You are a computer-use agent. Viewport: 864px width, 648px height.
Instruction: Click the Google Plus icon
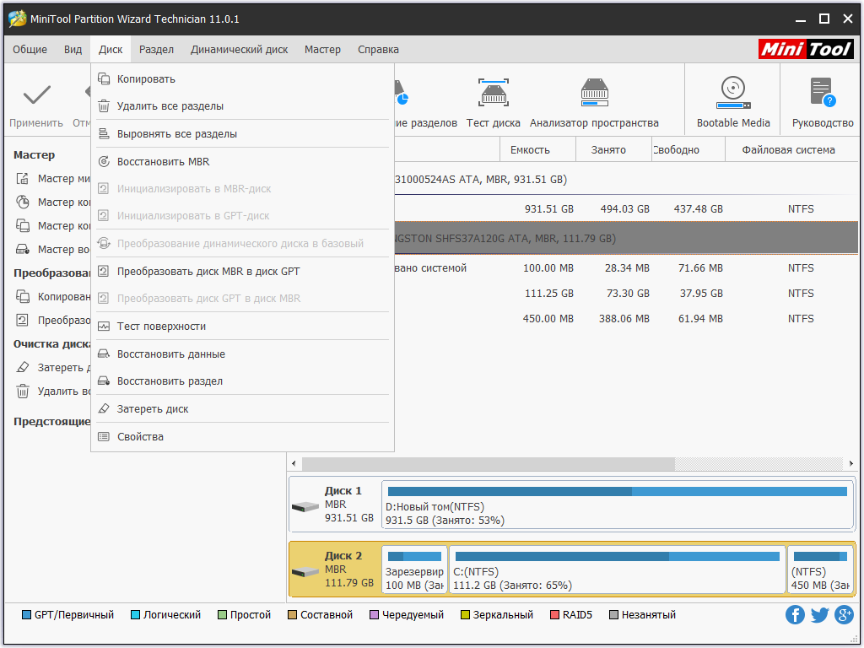click(x=844, y=614)
